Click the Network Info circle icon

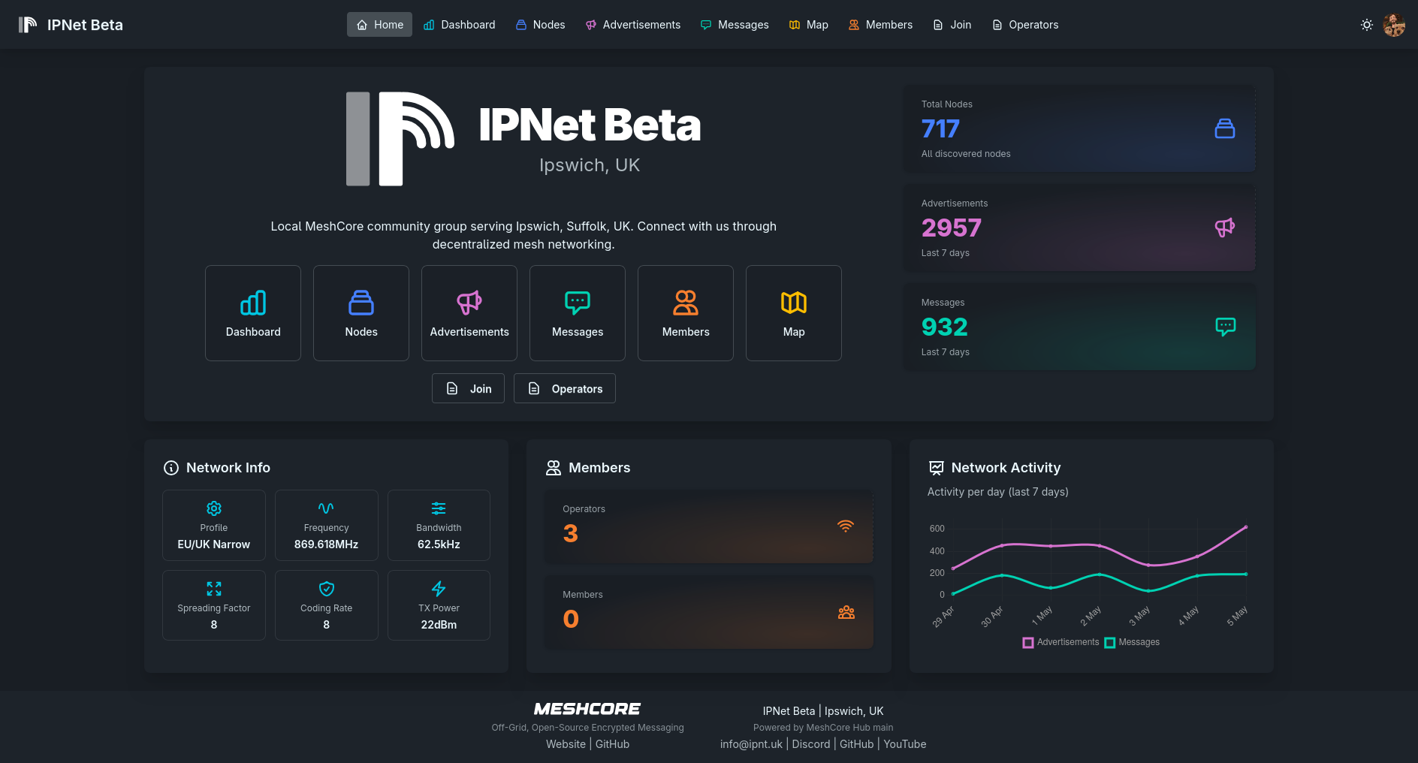tap(171, 468)
